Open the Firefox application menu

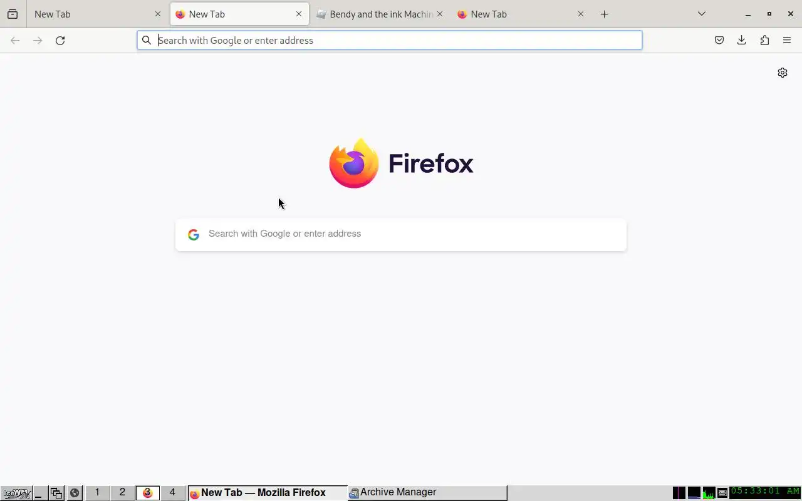click(787, 40)
